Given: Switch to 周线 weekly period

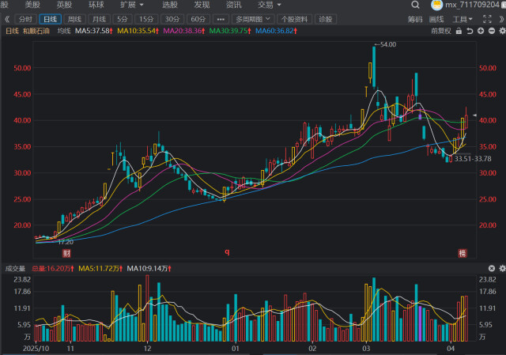Looking at the screenshot, I should (74, 18).
